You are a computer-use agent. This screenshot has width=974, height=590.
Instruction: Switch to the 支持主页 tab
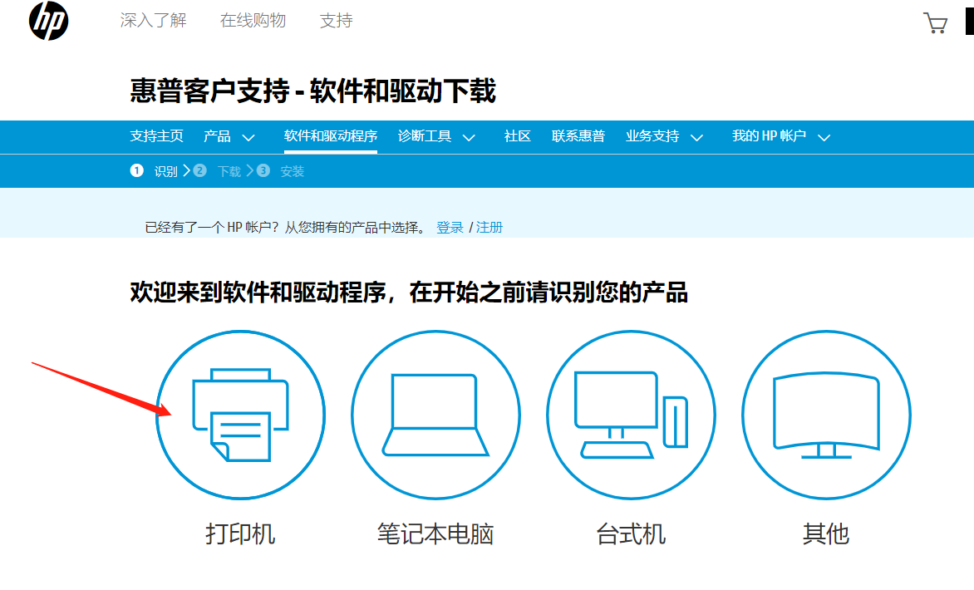click(x=157, y=136)
